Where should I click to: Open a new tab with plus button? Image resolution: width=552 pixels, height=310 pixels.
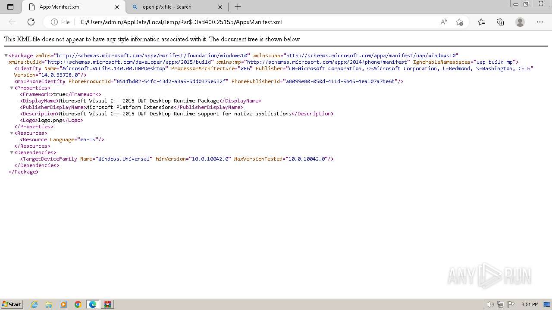[238, 7]
